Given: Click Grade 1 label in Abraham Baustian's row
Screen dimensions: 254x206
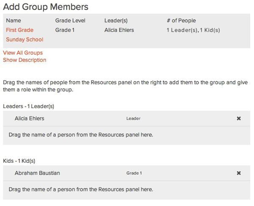Looking at the screenshot, I should tap(134, 173).
